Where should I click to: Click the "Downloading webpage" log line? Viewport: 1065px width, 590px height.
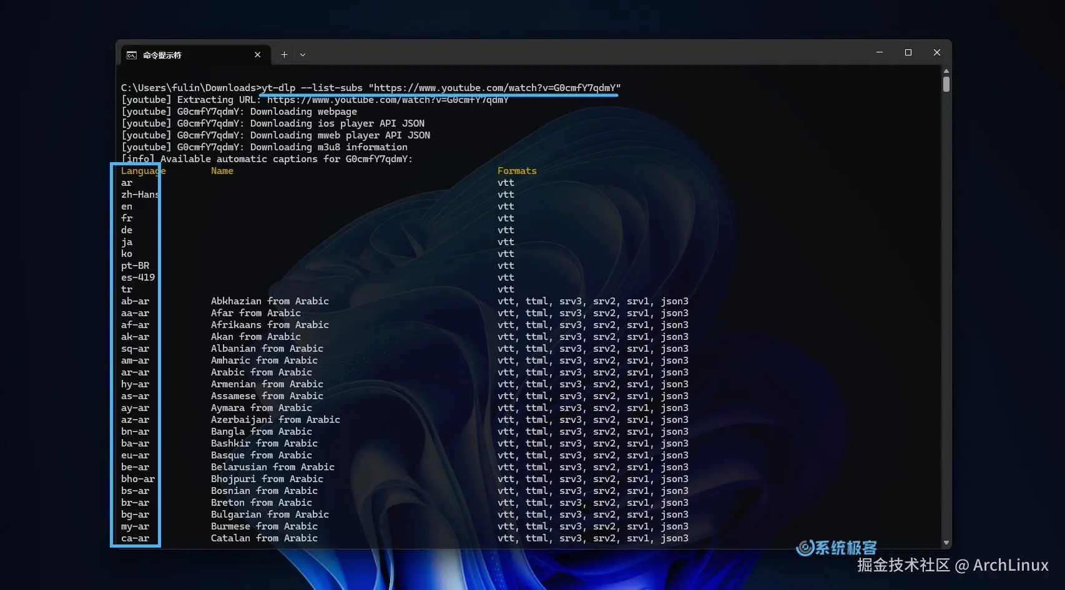[x=239, y=112]
